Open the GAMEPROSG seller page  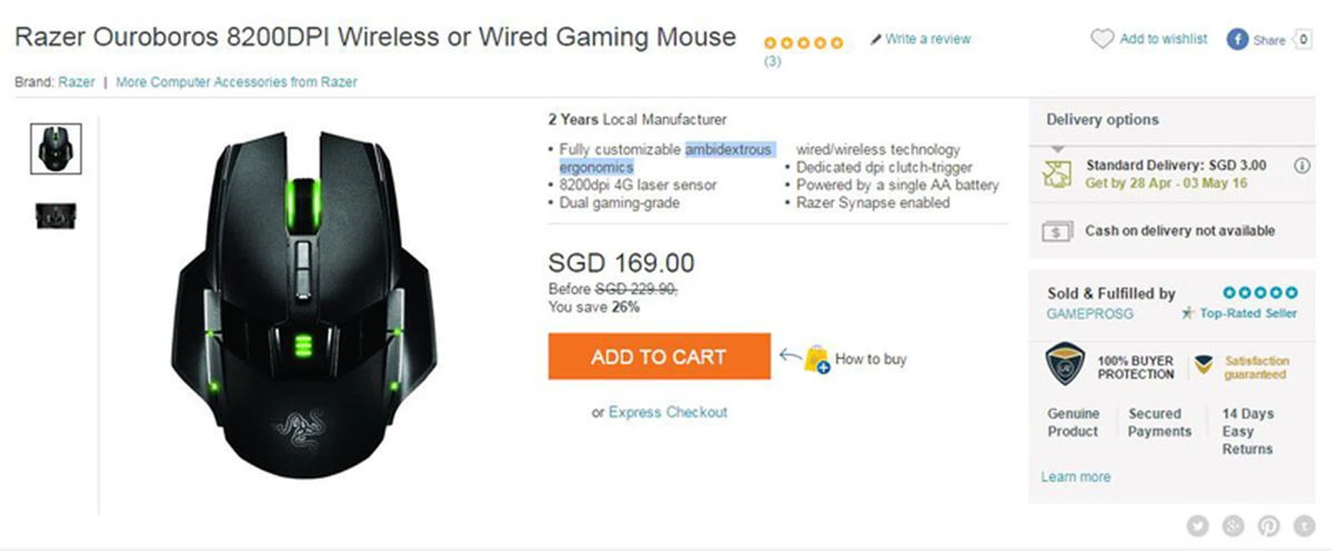1089,314
